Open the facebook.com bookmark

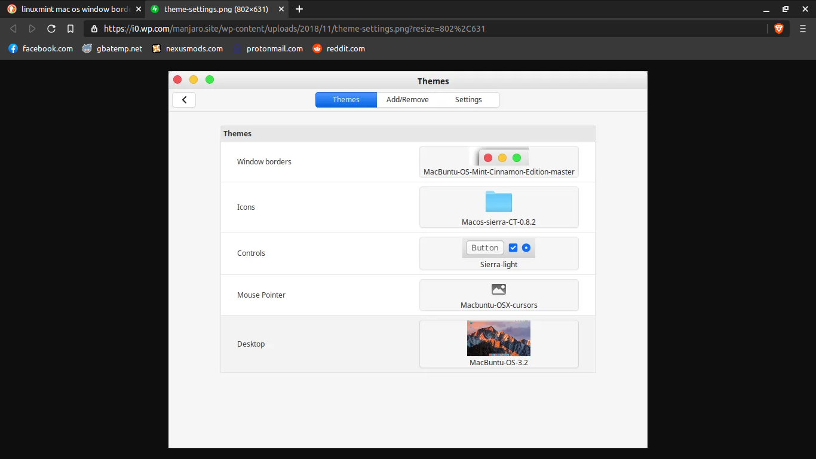41,48
